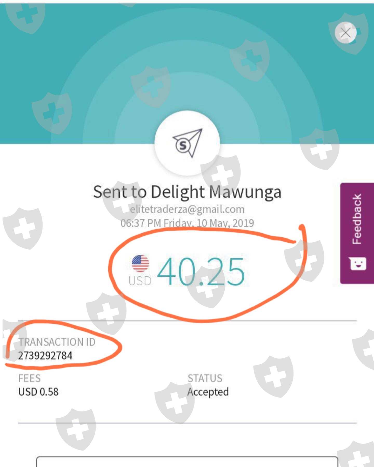Viewport: 374px width, 467px height.
Task: Click the Sent to Delight Mawunga heading
Action: (x=187, y=192)
